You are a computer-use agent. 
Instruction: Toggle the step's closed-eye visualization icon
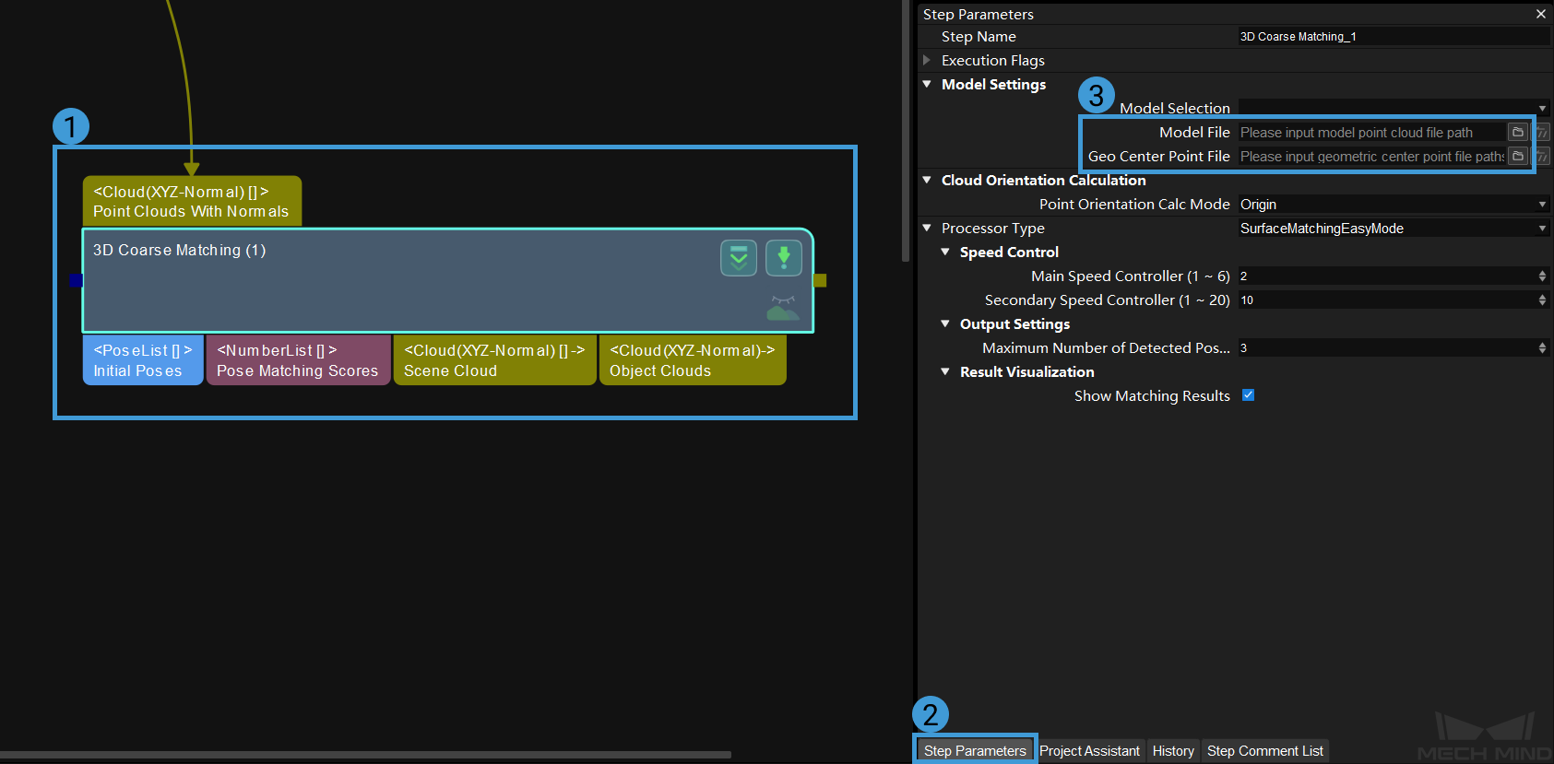point(783,308)
